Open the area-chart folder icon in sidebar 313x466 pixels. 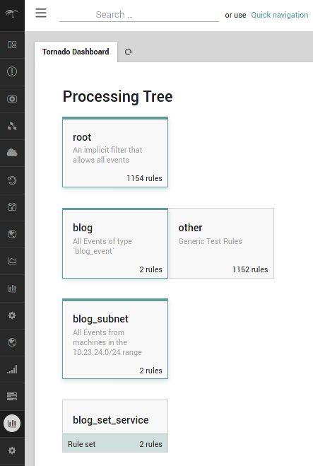coord(12,261)
